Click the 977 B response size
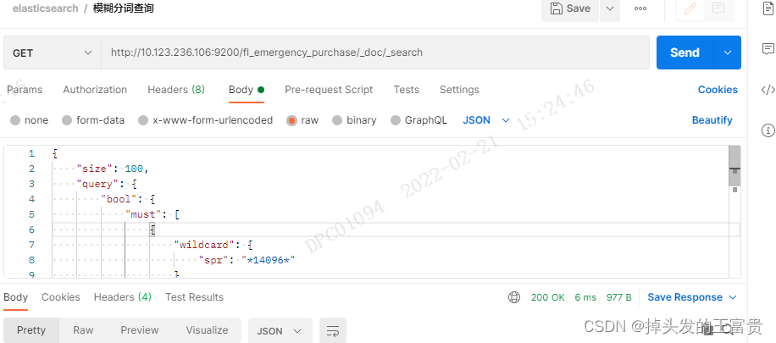 [x=619, y=297]
